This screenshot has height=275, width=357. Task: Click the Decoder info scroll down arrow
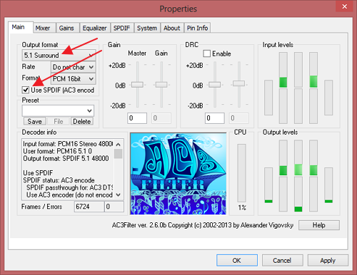click(119, 194)
